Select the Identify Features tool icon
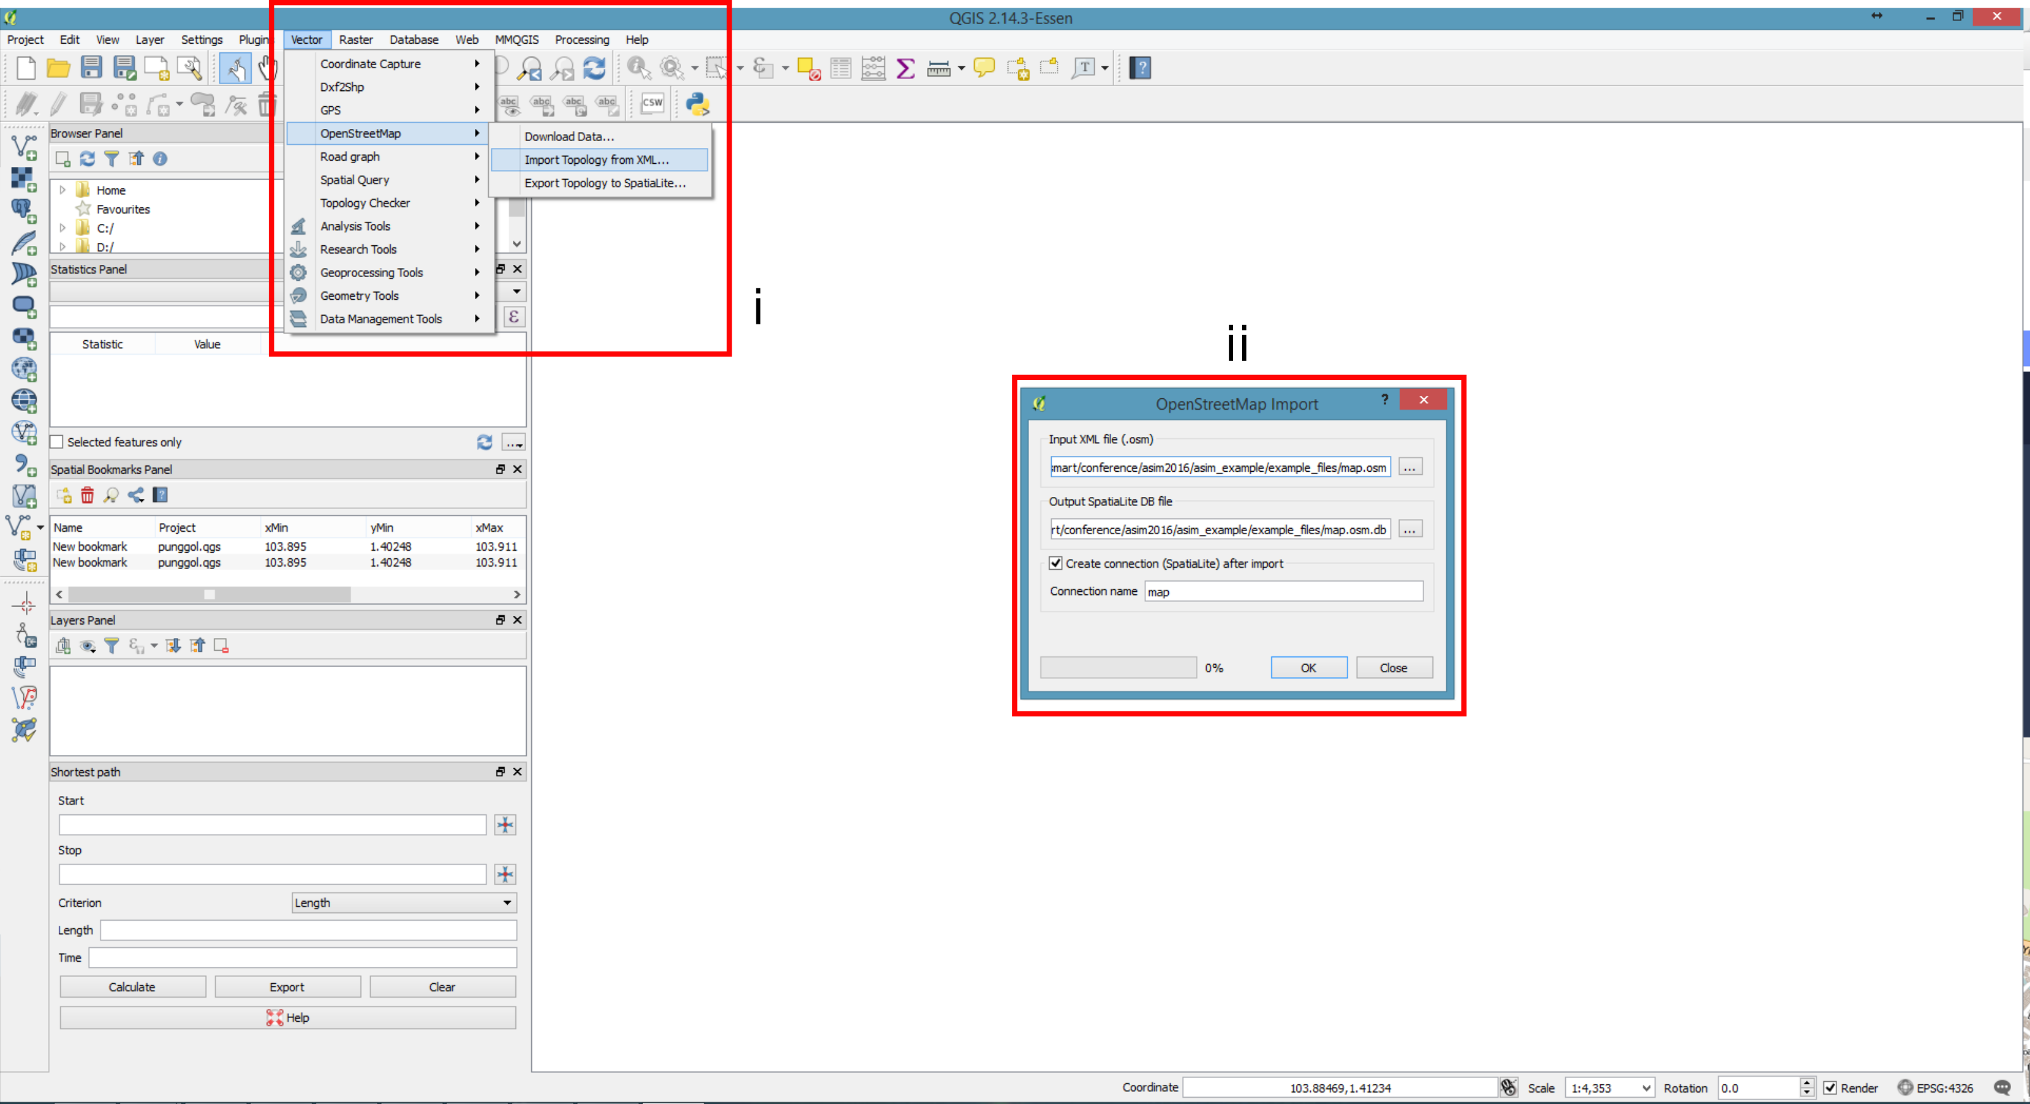 click(x=638, y=68)
